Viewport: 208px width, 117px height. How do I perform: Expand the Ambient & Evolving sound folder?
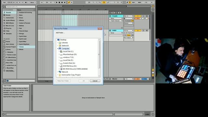click(18, 12)
